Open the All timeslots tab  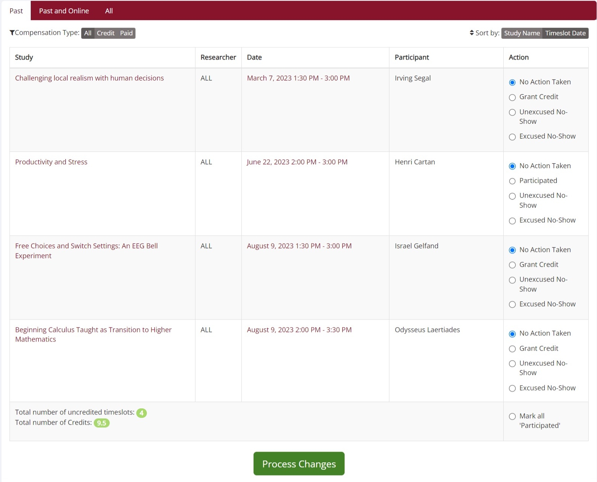tap(109, 11)
